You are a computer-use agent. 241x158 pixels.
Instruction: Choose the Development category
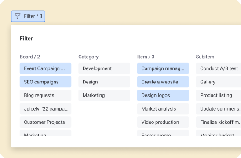(x=104, y=68)
